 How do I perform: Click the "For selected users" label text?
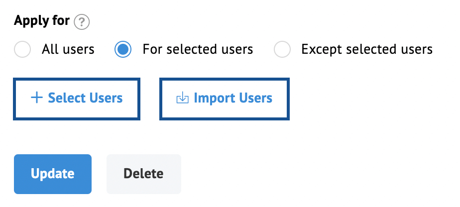[x=198, y=49]
